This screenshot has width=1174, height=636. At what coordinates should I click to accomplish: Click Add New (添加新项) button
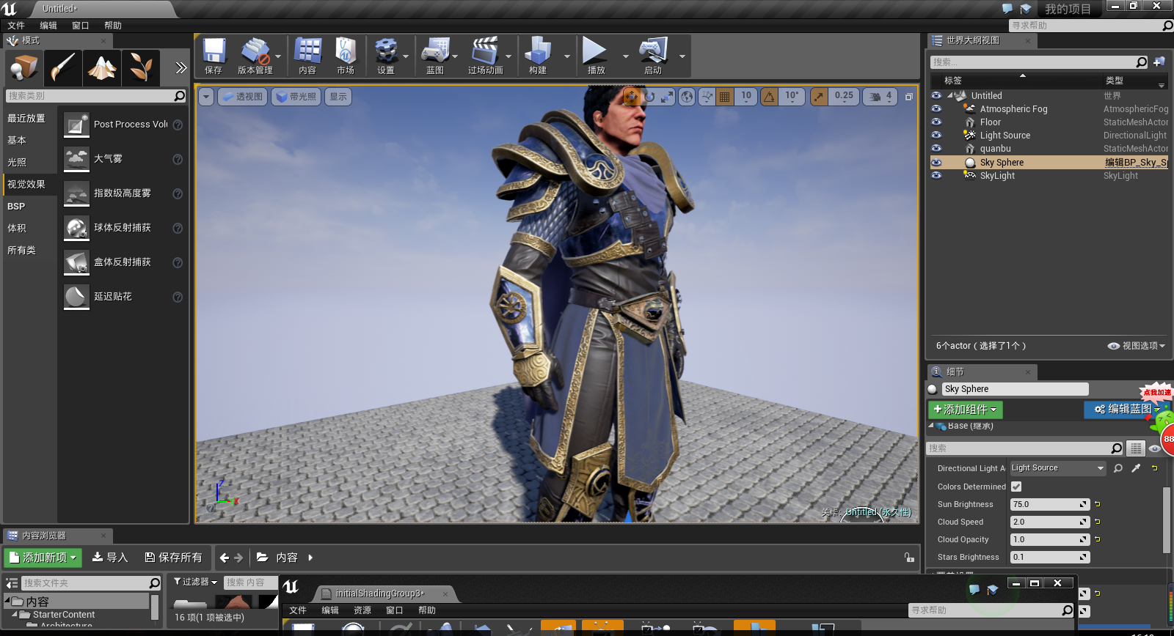point(43,558)
